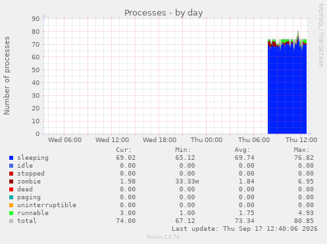Click sleeping maximum value 76.82
327x244 pixels.
[304, 158]
